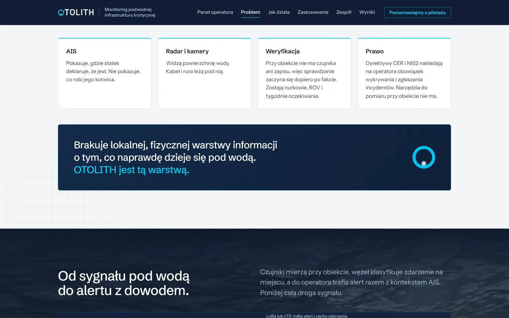Click the text 'Poniżej cała droga sygnału.'

[x=301, y=293]
